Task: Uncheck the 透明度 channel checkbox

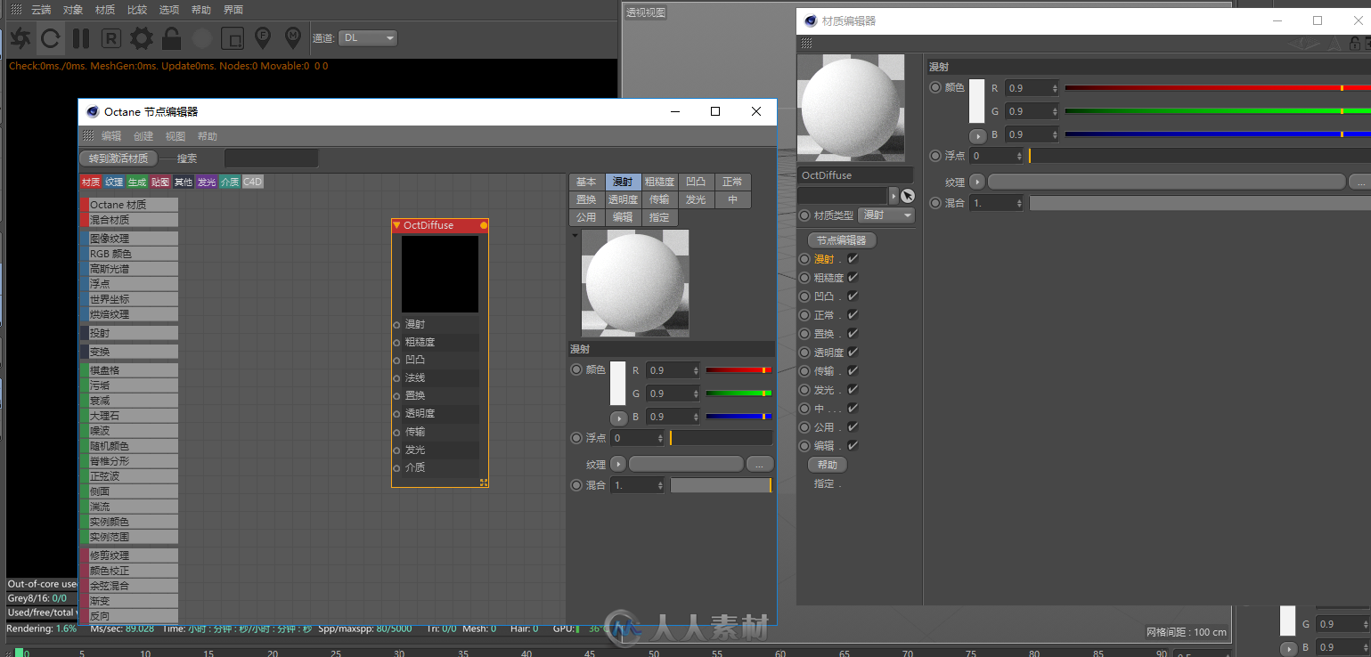Action: tap(853, 352)
